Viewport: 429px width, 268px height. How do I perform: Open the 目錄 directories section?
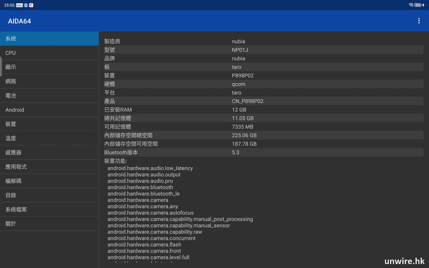coord(49,195)
